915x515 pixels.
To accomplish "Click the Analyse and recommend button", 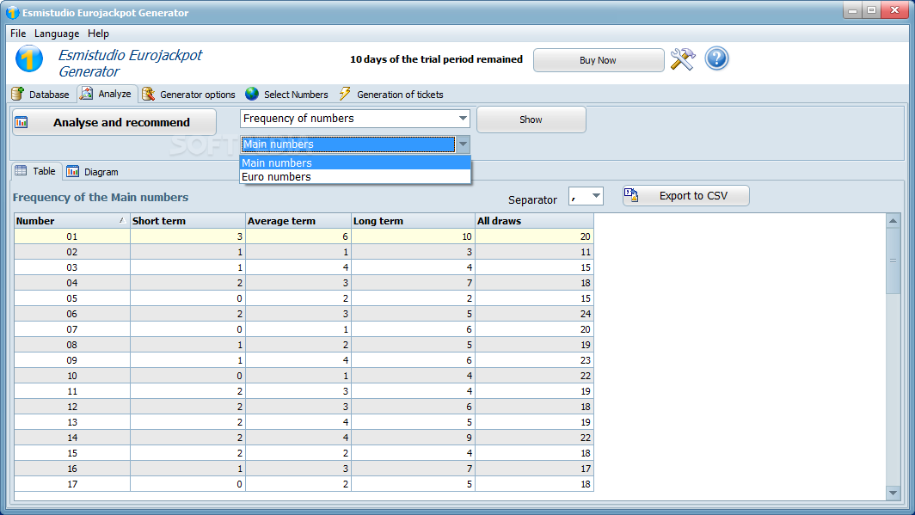I will (114, 122).
